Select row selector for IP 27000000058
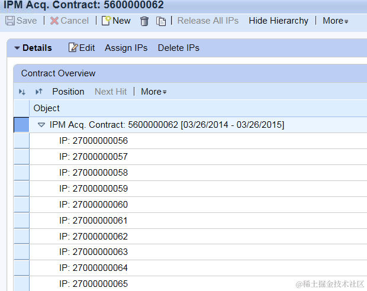The height and width of the screenshot is (291, 367). pos(21,173)
